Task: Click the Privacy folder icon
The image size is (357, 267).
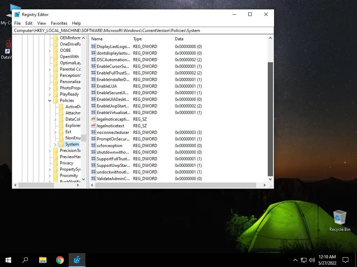Action: [x=55, y=163]
